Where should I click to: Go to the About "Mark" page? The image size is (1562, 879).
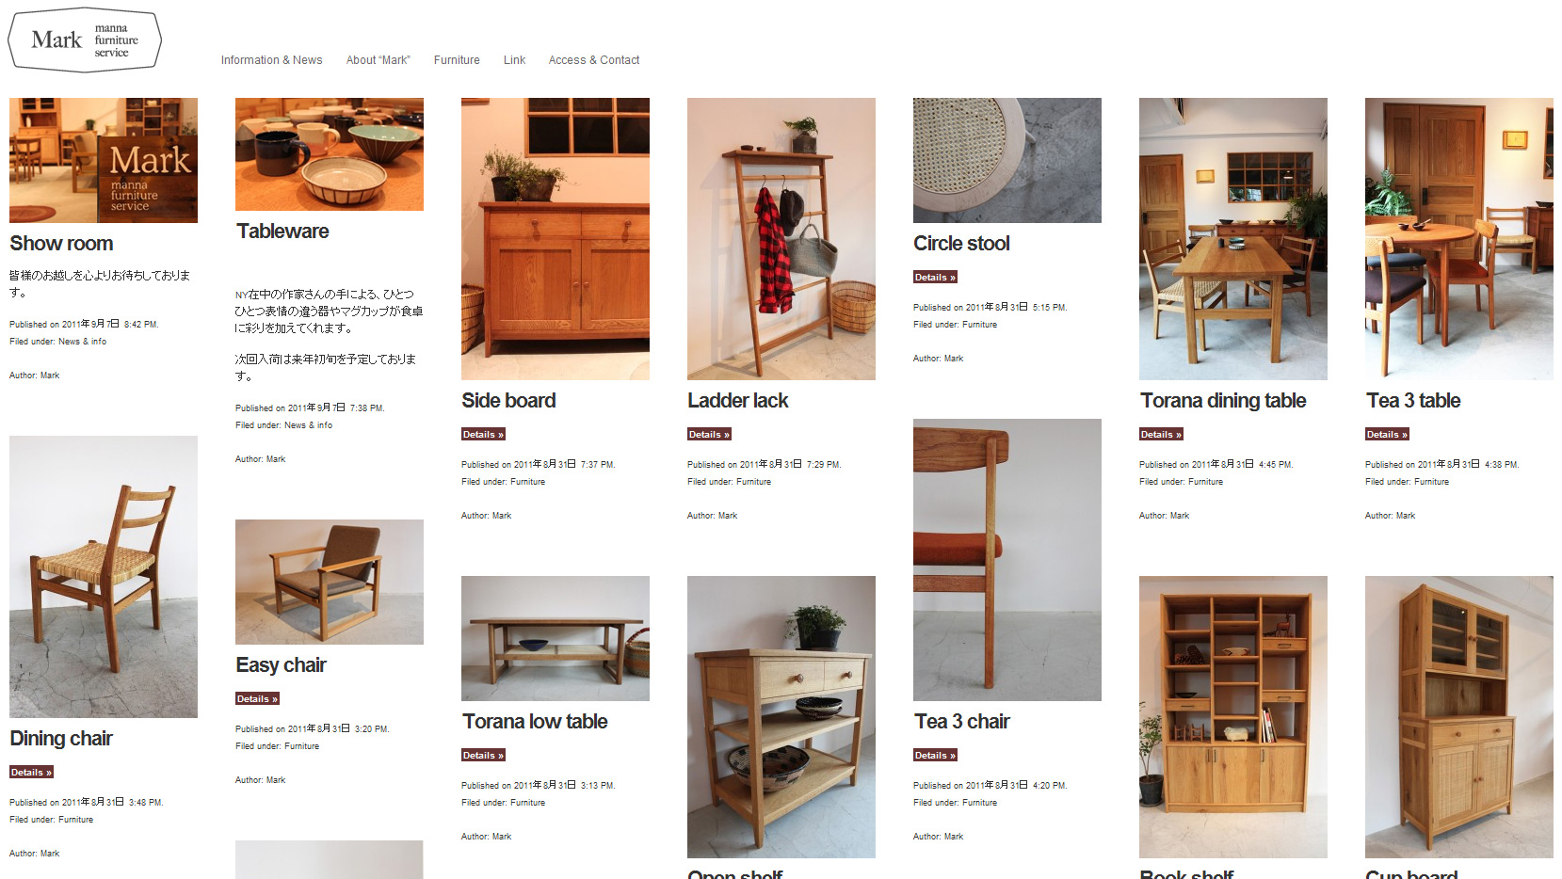[378, 60]
